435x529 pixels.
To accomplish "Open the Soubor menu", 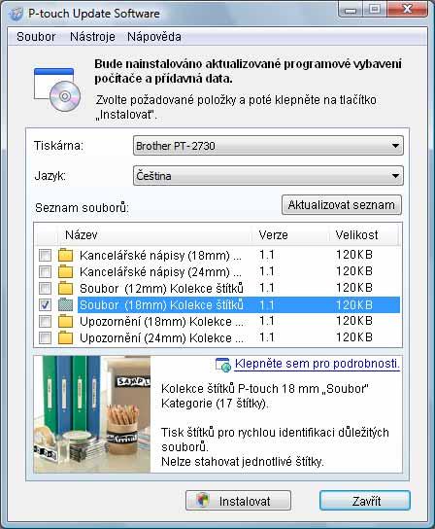I will coord(36,36).
